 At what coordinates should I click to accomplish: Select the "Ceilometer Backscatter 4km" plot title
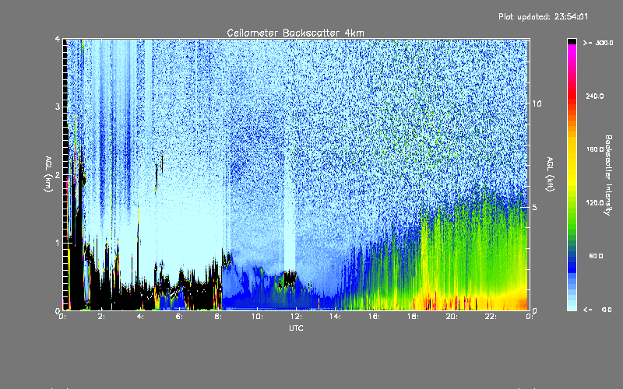point(295,33)
